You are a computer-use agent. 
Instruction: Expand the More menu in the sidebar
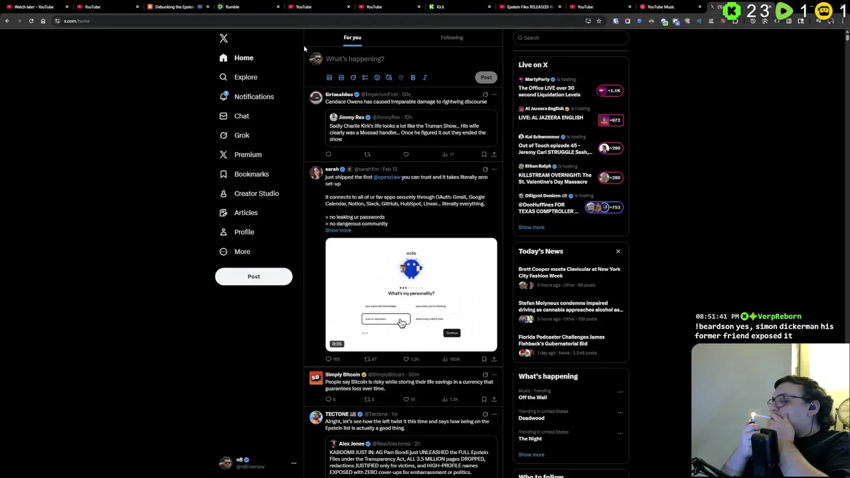[x=235, y=252]
